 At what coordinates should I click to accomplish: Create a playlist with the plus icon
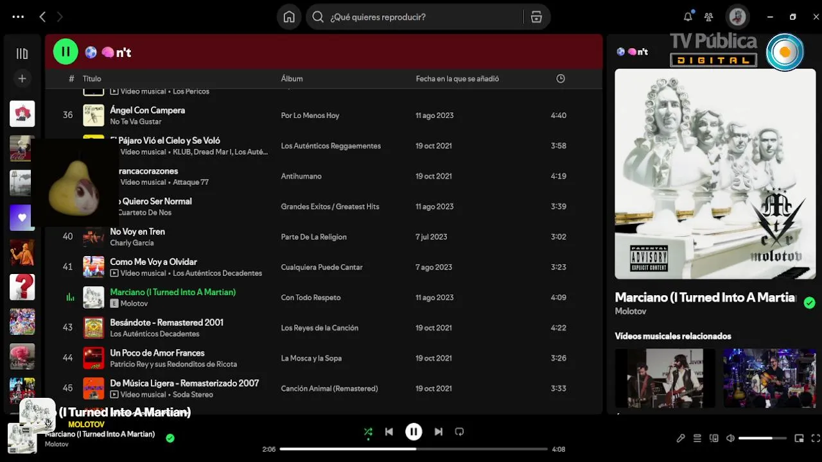22,78
